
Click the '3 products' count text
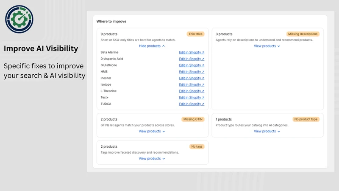click(224, 34)
